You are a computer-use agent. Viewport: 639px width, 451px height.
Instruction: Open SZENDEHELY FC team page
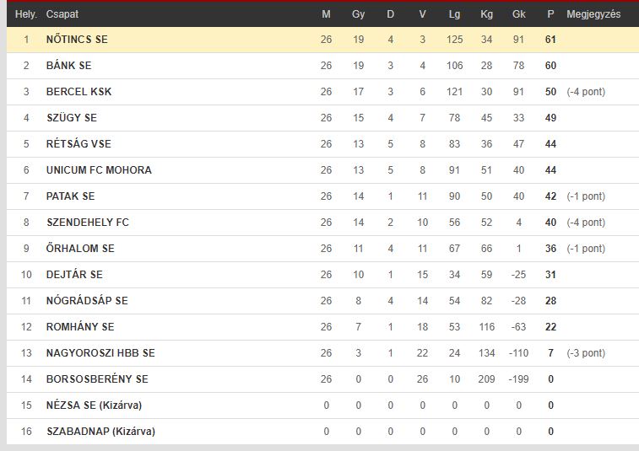click(88, 223)
